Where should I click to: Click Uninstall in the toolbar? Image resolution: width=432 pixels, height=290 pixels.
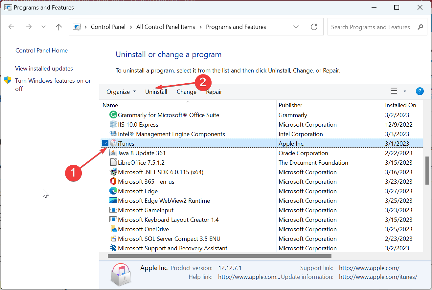click(156, 92)
